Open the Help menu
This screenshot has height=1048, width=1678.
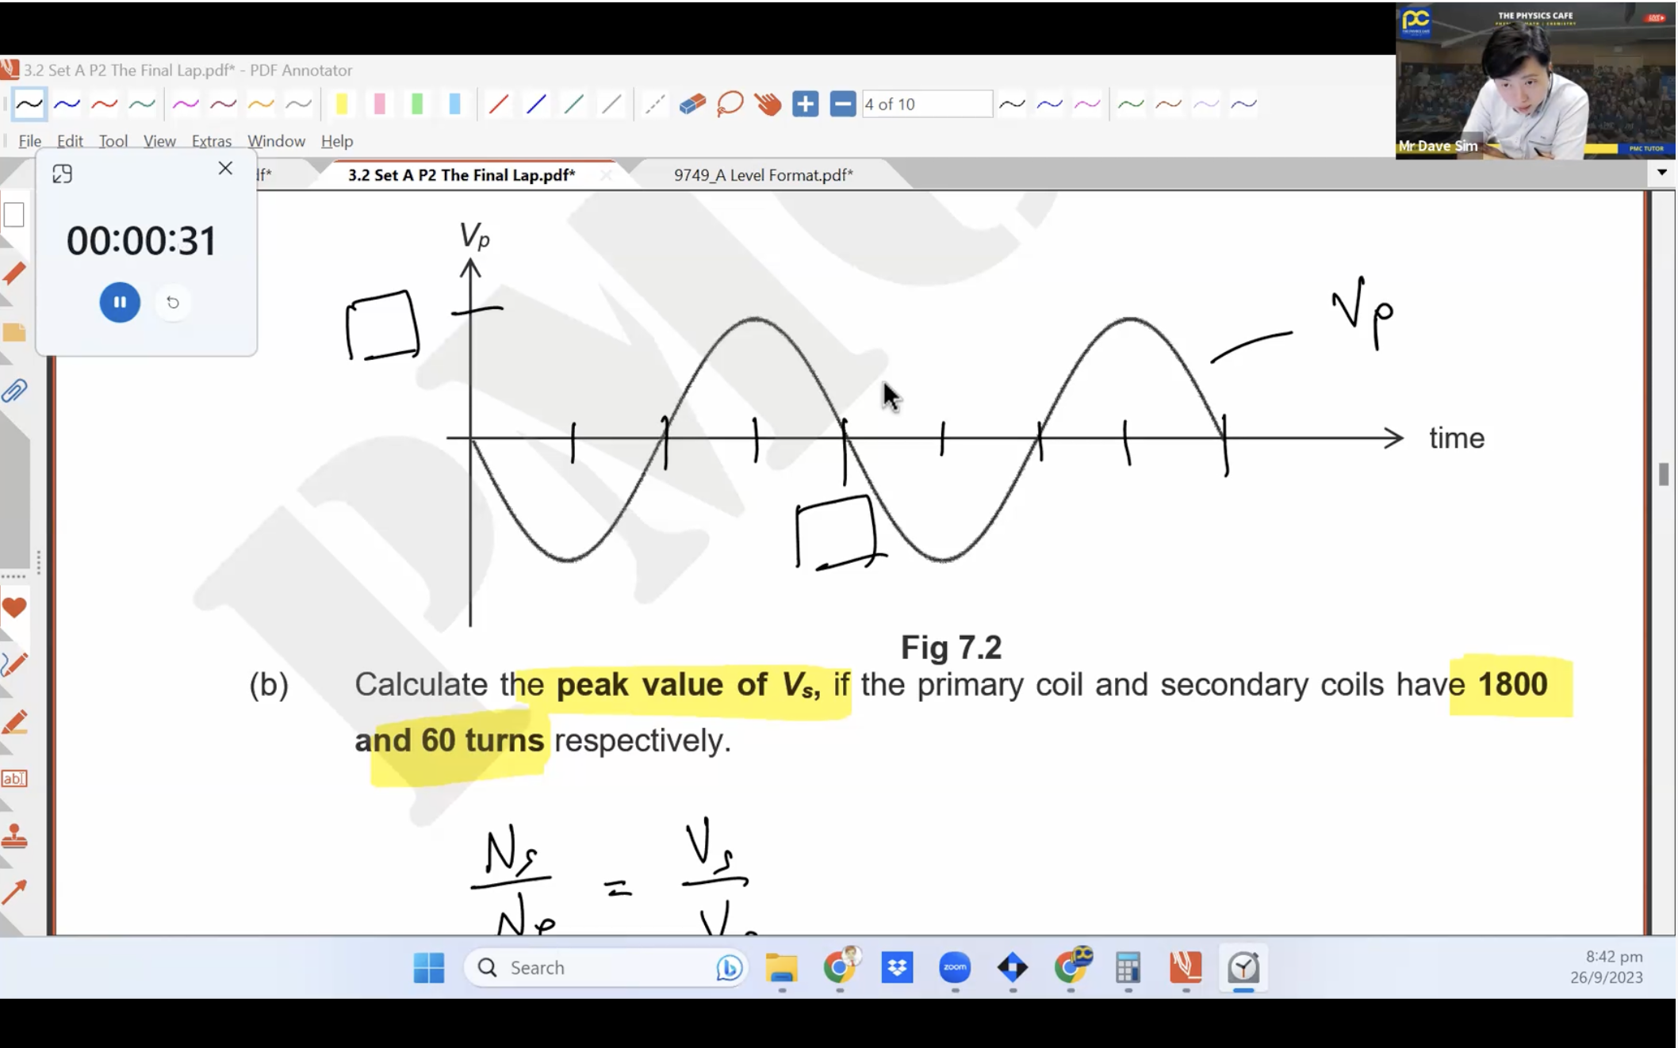pos(337,141)
